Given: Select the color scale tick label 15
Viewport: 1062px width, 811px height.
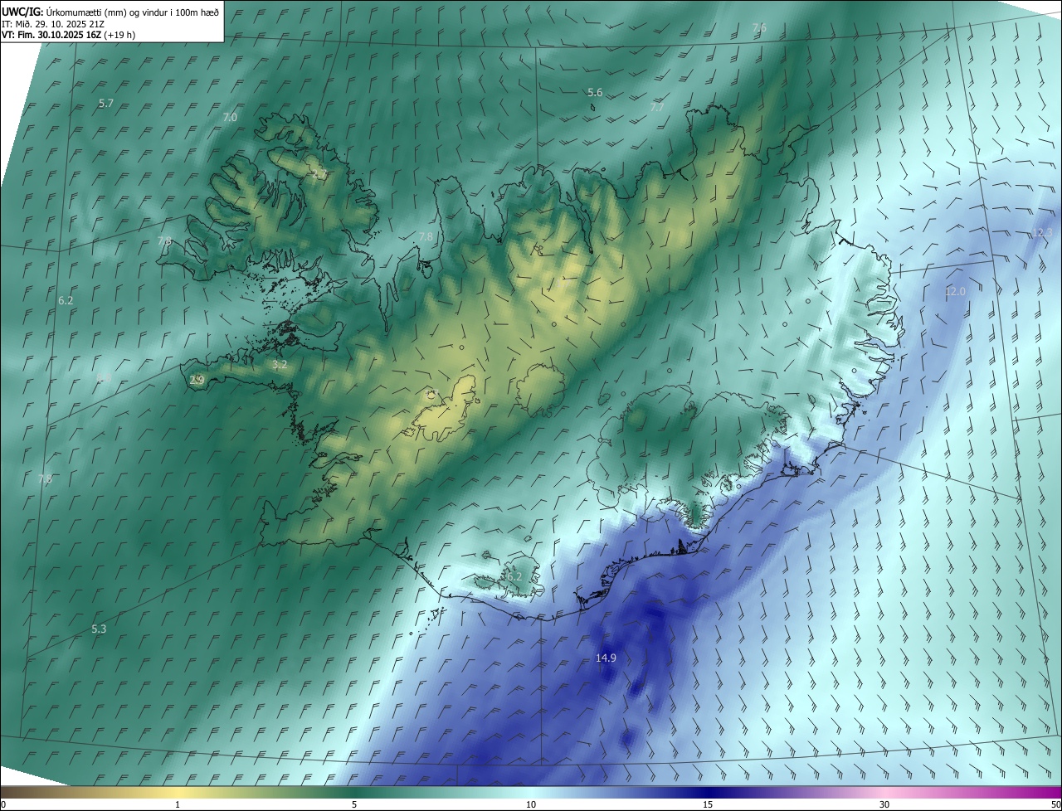Looking at the screenshot, I should [708, 804].
